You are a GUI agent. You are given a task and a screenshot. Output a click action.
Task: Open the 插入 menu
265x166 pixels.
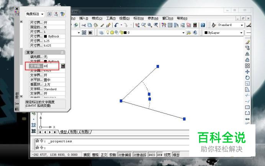pos(83,18)
